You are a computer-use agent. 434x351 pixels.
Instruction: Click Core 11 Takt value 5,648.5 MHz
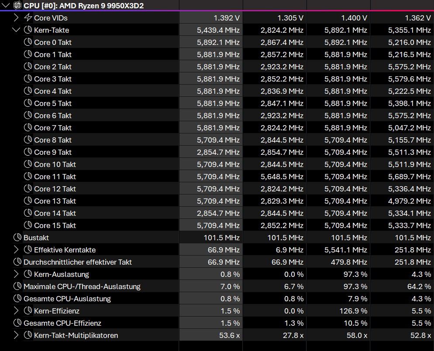[x=282, y=177]
